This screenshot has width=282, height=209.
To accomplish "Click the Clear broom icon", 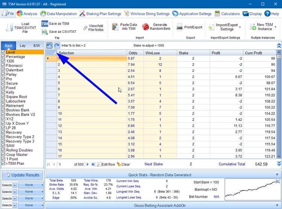I will tap(119, 164).
